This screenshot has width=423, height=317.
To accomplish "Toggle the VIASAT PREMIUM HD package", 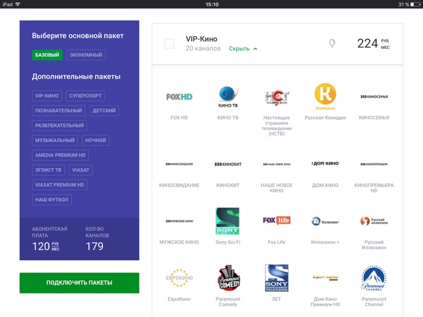I will coord(60,185).
